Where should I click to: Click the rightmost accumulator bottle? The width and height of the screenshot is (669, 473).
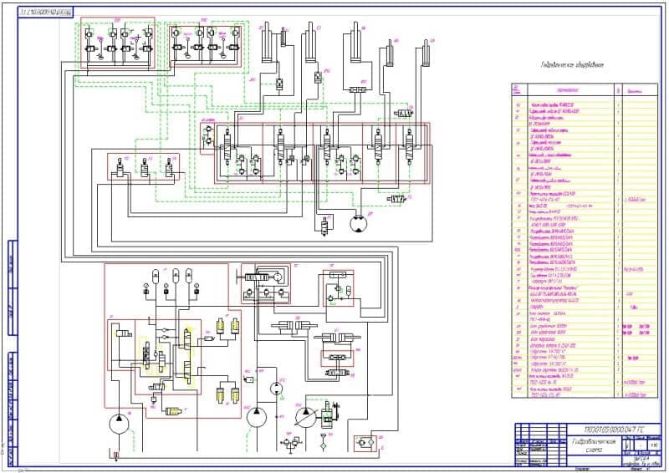(189, 276)
